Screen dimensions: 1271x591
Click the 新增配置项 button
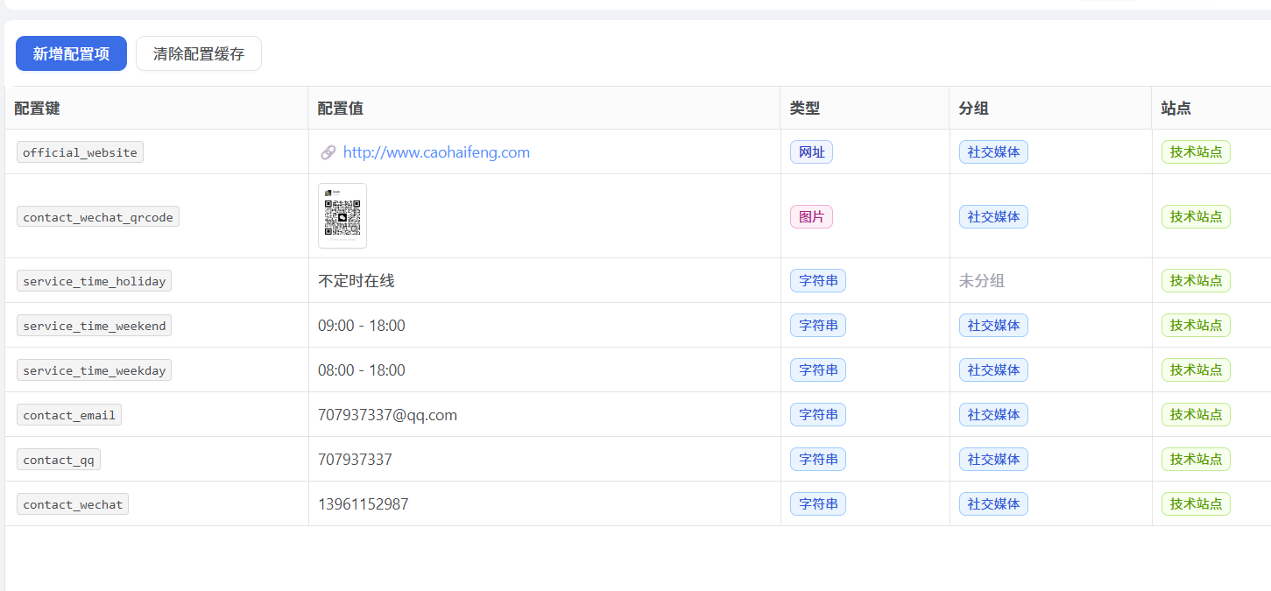tap(71, 53)
